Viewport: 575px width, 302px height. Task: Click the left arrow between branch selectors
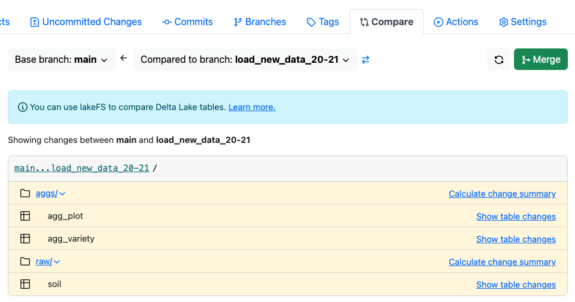coord(124,58)
